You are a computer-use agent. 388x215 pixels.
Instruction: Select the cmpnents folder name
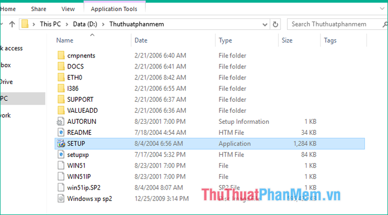point(81,55)
